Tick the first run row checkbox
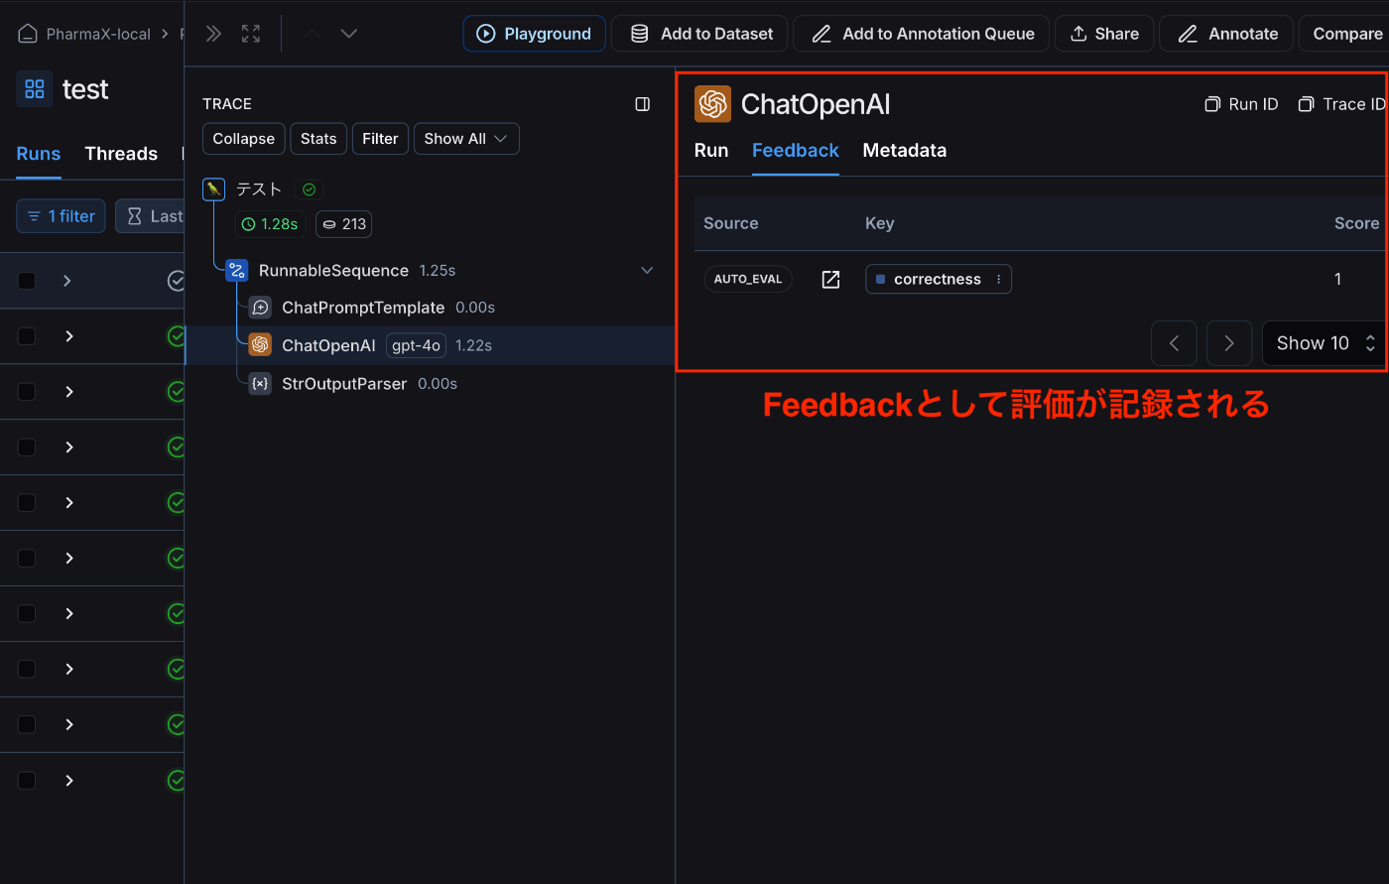The height and width of the screenshot is (884, 1389). tap(27, 336)
